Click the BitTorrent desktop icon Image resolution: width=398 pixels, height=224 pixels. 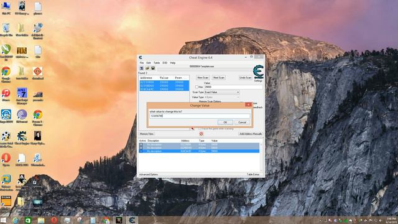(x=22, y=116)
